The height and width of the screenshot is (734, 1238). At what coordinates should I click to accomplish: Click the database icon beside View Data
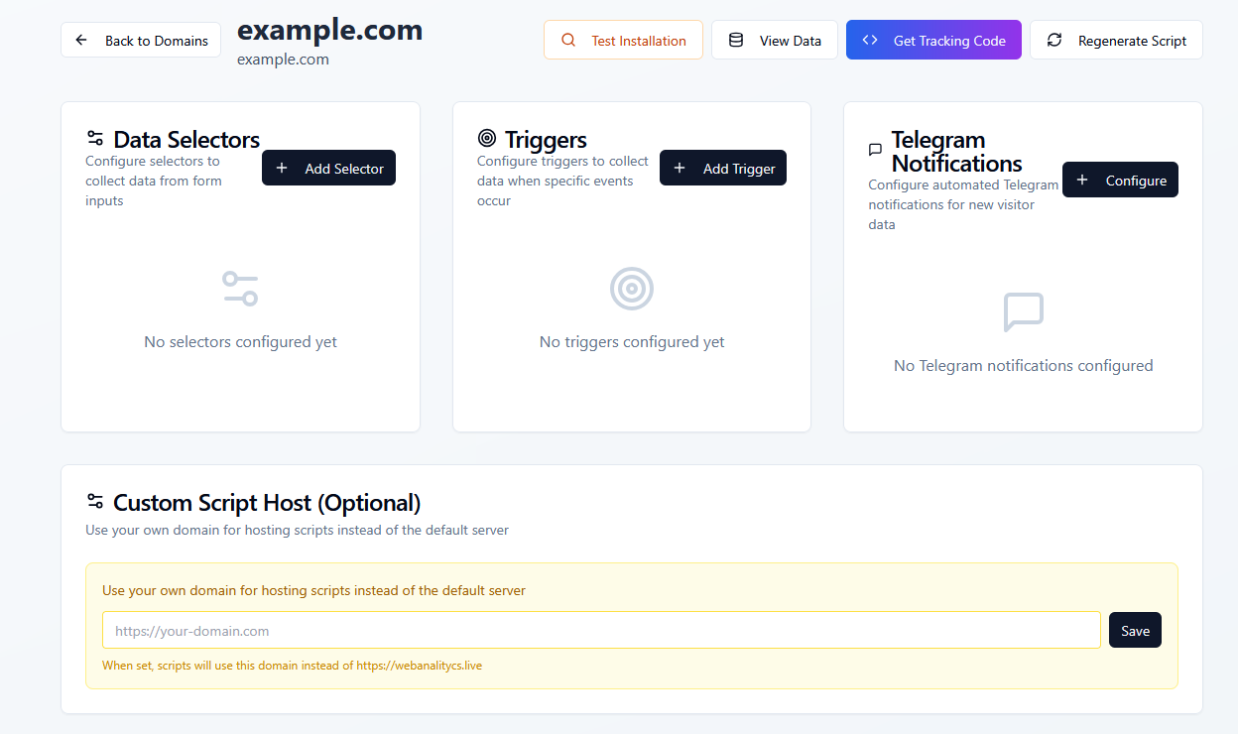736,41
